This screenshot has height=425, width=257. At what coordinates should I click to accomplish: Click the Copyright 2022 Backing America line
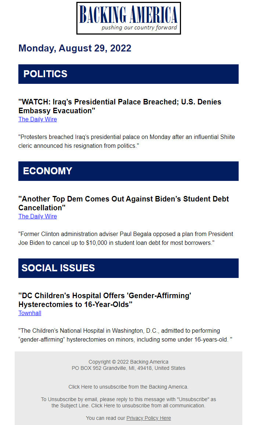click(x=128, y=362)
